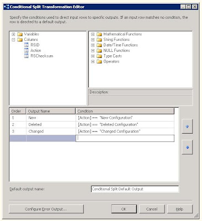This screenshot has width=202, height=221.
Task: Move condition up with blue up arrow
Action: click(187, 127)
